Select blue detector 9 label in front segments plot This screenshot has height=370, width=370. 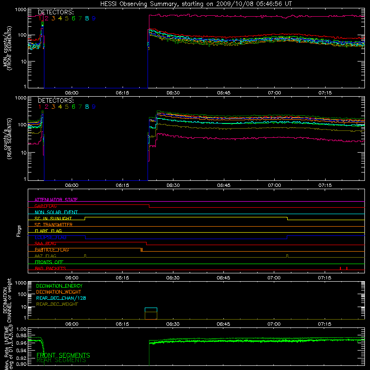pos(94,18)
